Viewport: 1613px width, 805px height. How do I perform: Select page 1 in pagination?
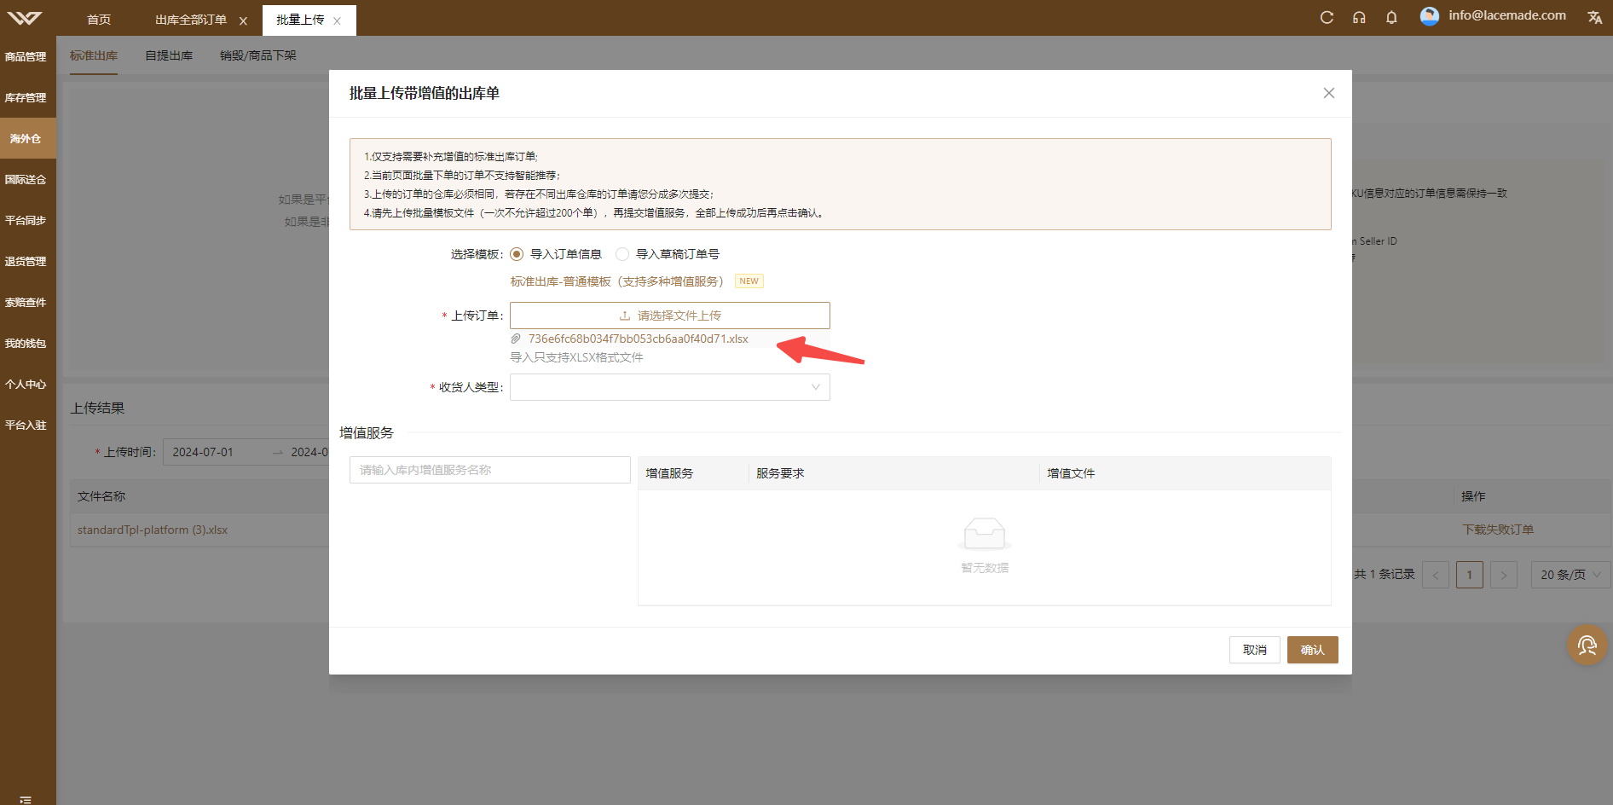1470,575
